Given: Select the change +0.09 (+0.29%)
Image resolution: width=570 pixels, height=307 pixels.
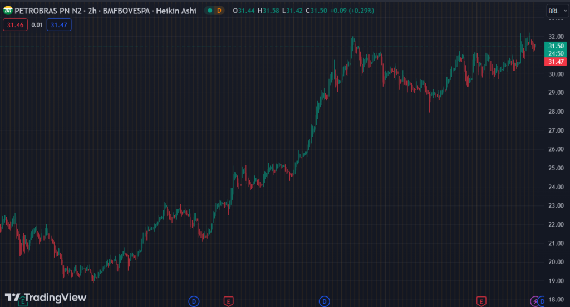Looking at the screenshot, I should click(x=352, y=11).
